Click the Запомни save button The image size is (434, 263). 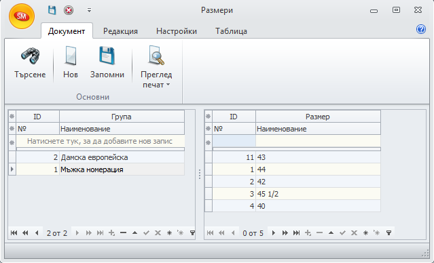pos(107,63)
